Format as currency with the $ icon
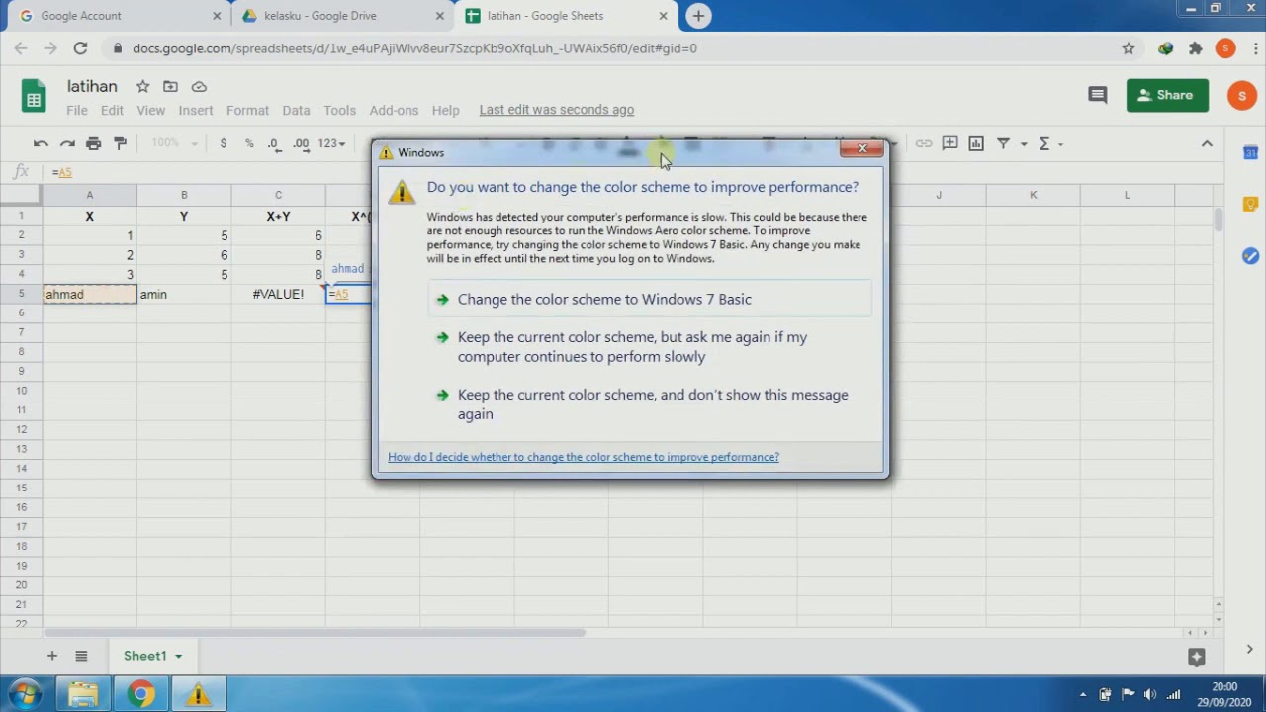The image size is (1266, 712). (x=224, y=143)
